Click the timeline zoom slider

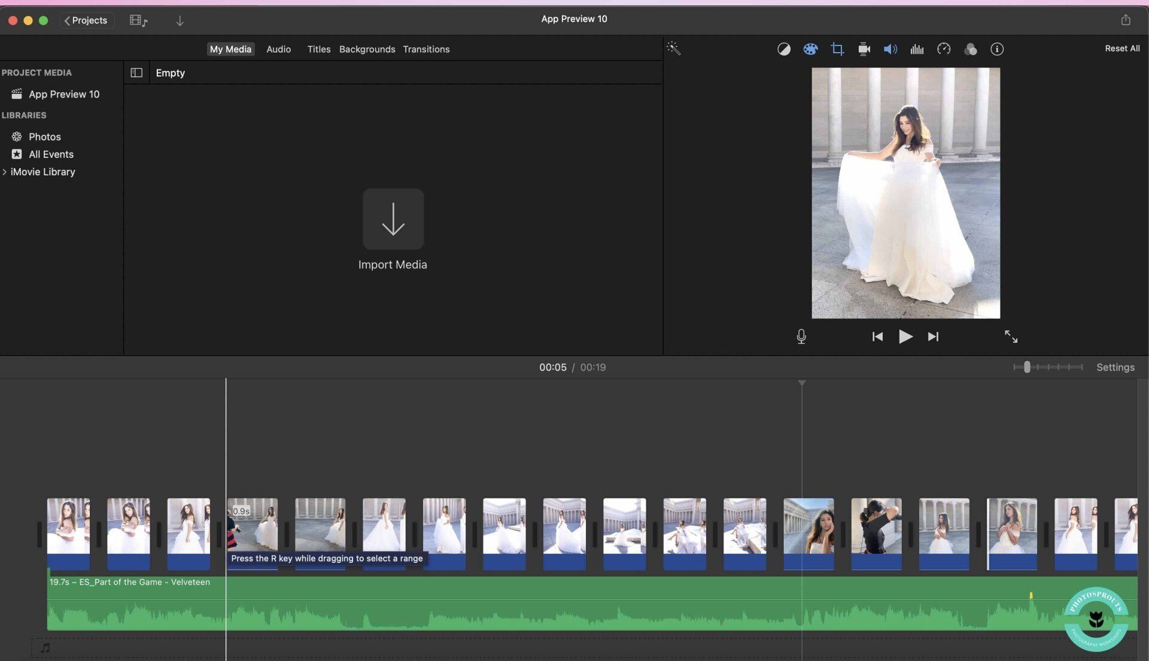coord(1027,367)
